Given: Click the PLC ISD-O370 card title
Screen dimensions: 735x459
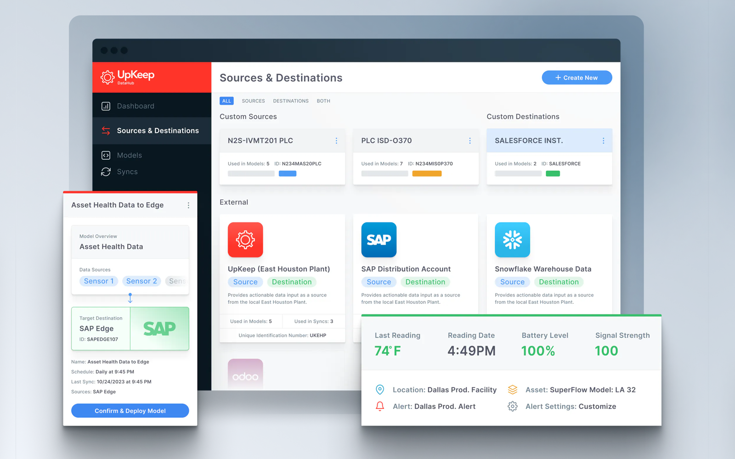Looking at the screenshot, I should pyautogui.click(x=386, y=141).
